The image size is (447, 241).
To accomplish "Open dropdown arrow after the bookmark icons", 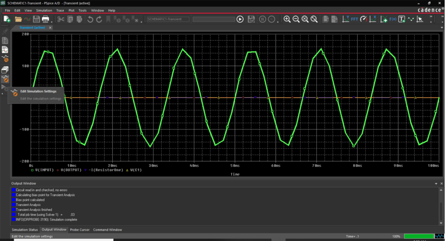I will point(141,21).
